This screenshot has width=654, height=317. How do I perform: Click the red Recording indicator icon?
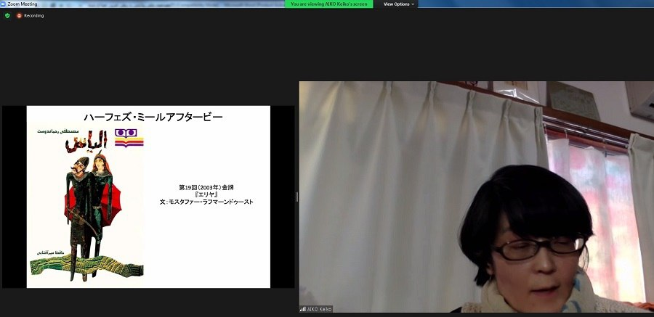pyautogui.click(x=19, y=15)
